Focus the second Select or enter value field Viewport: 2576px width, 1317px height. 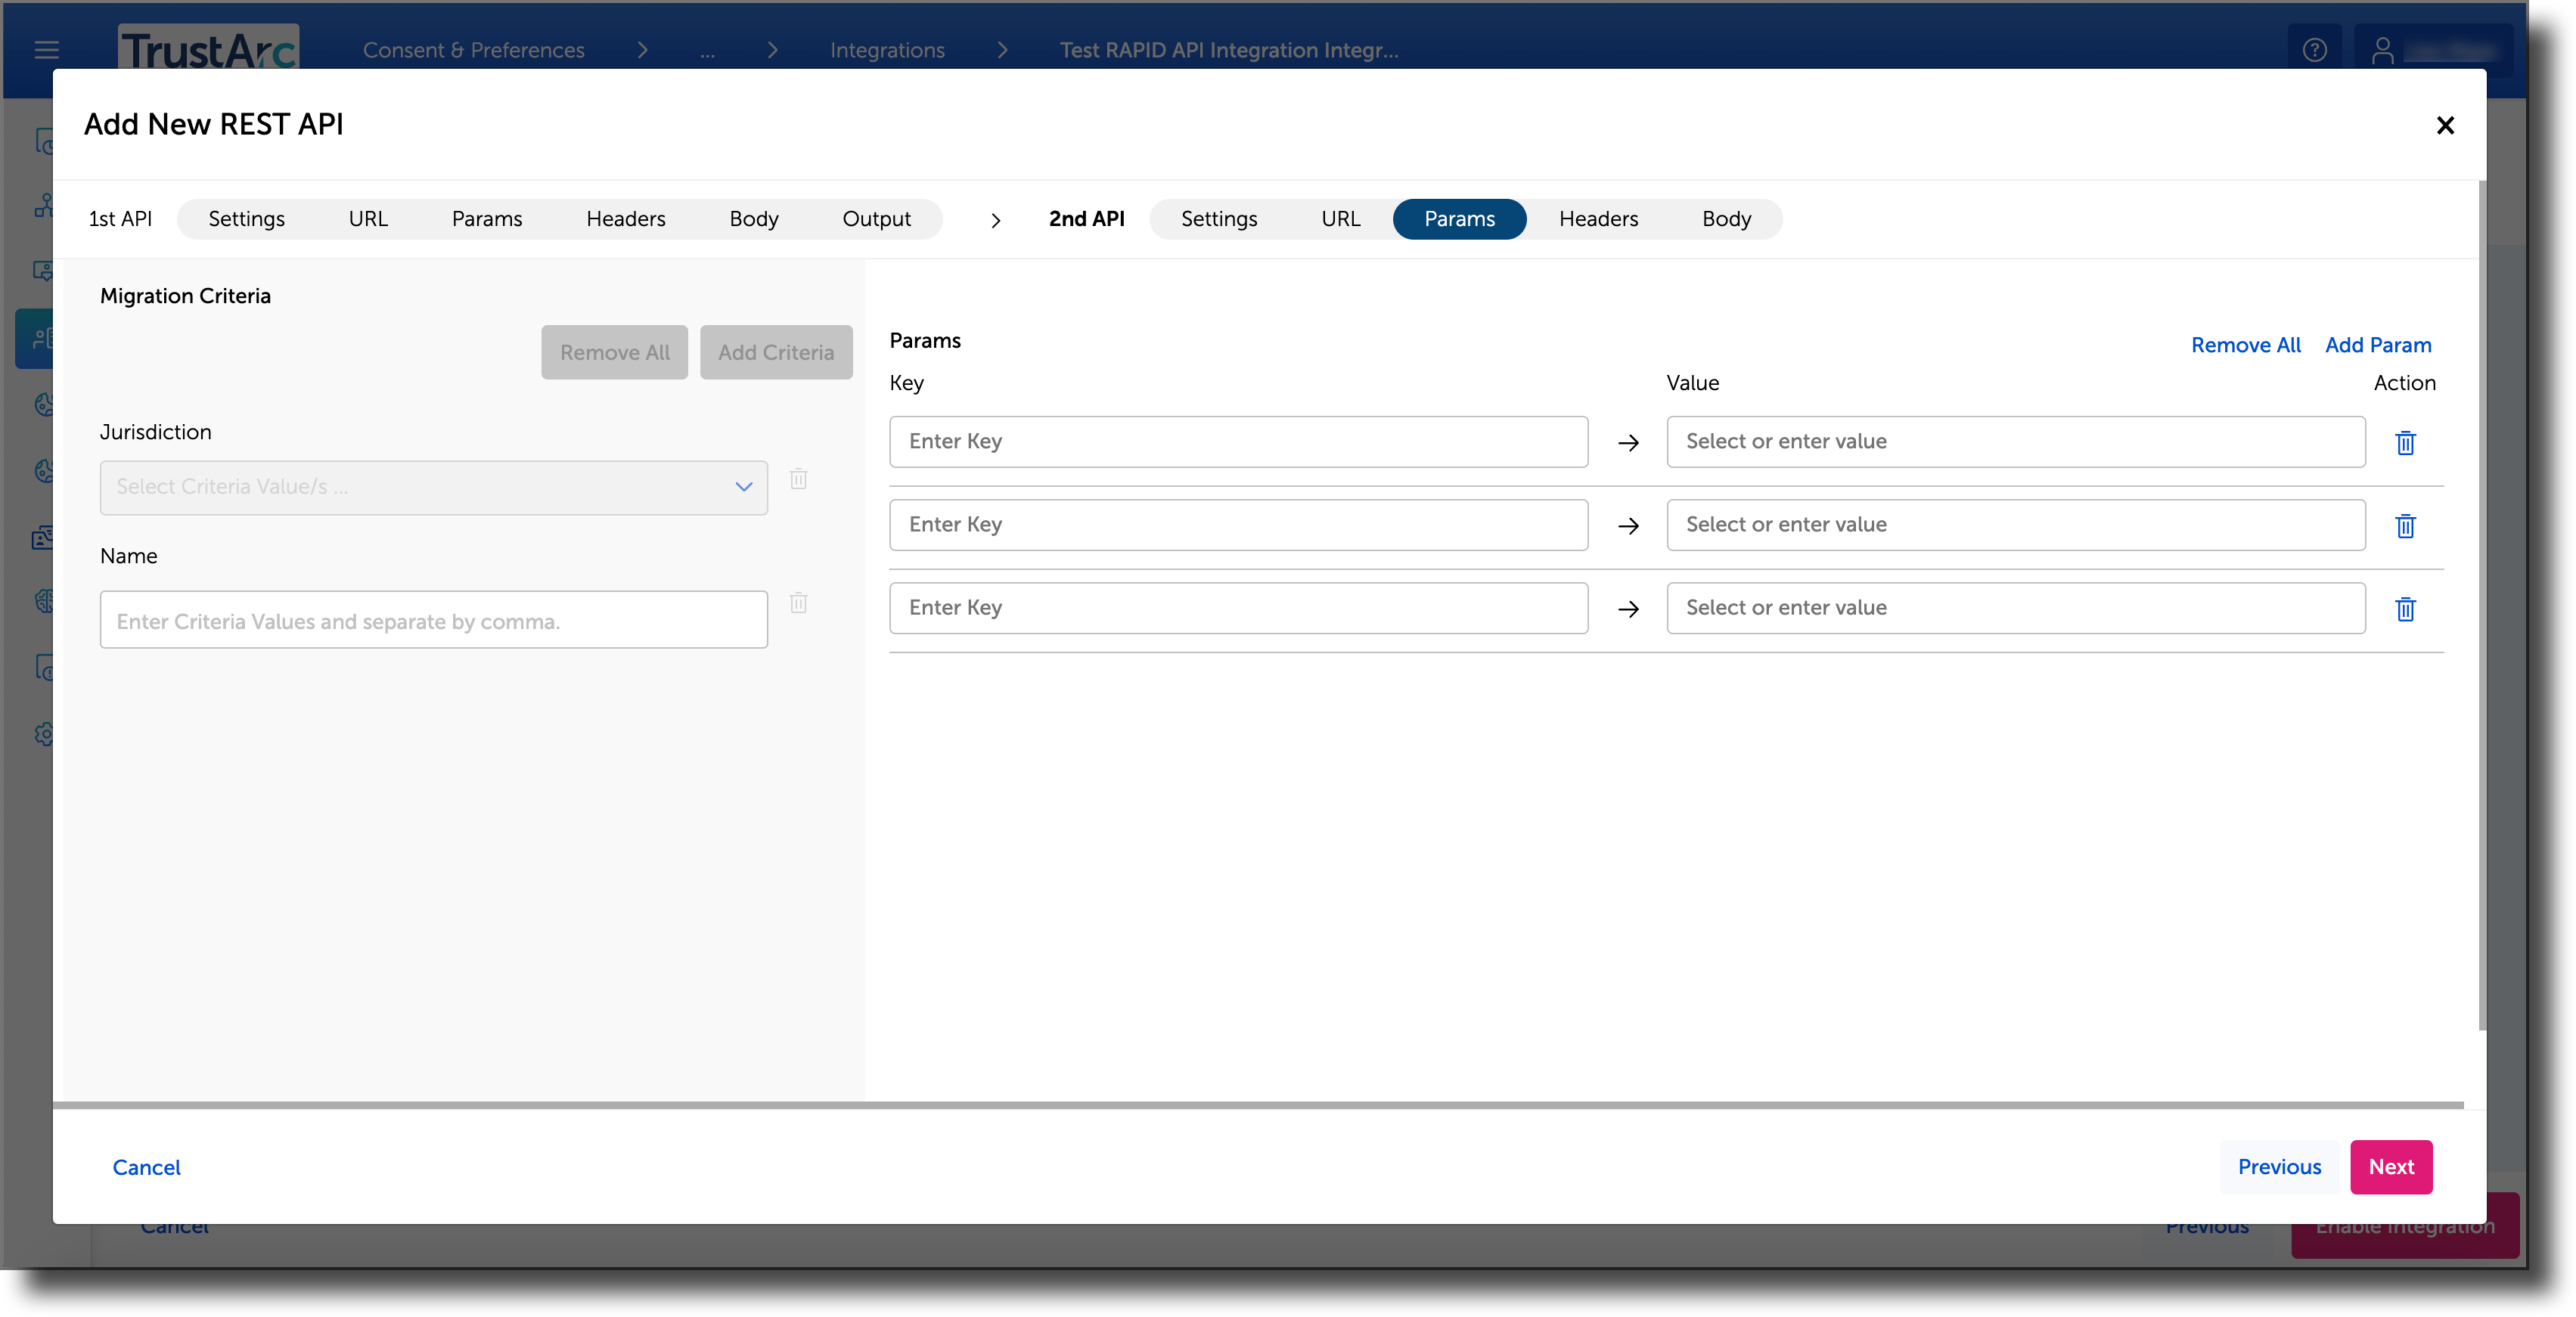[x=2015, y=524]
